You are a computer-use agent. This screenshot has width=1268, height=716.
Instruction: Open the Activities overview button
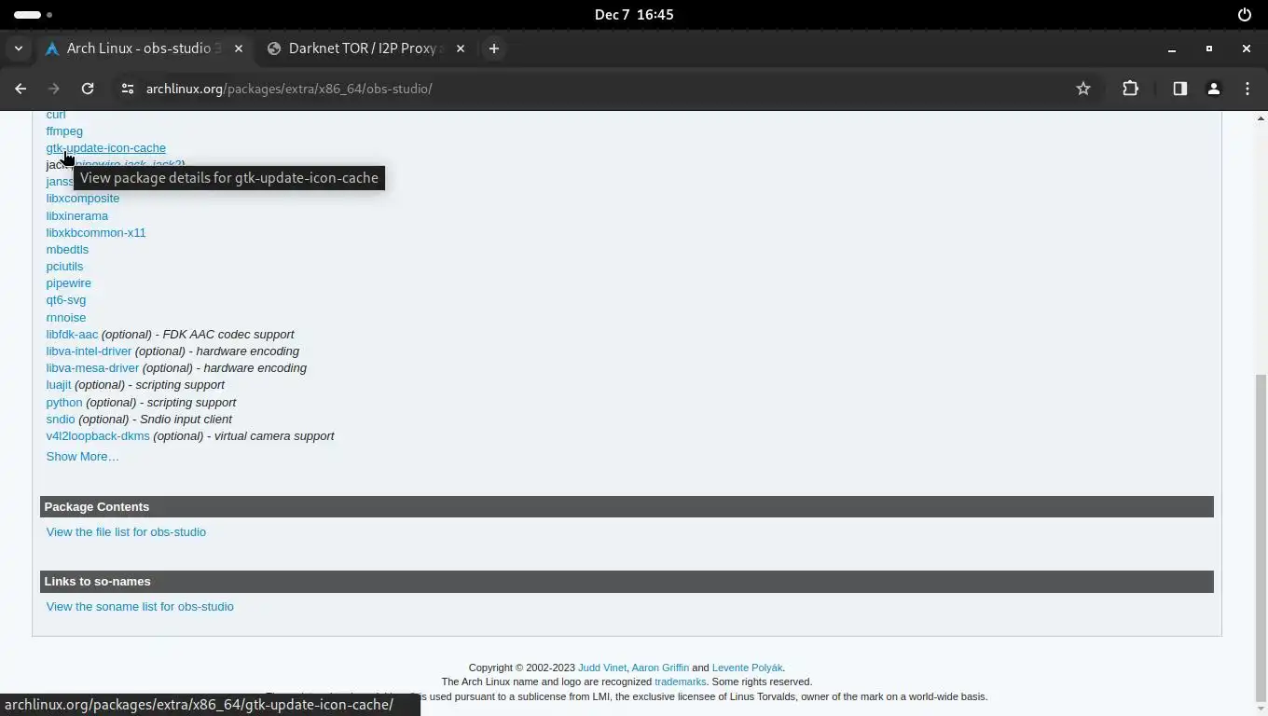[x=33, y=14]
